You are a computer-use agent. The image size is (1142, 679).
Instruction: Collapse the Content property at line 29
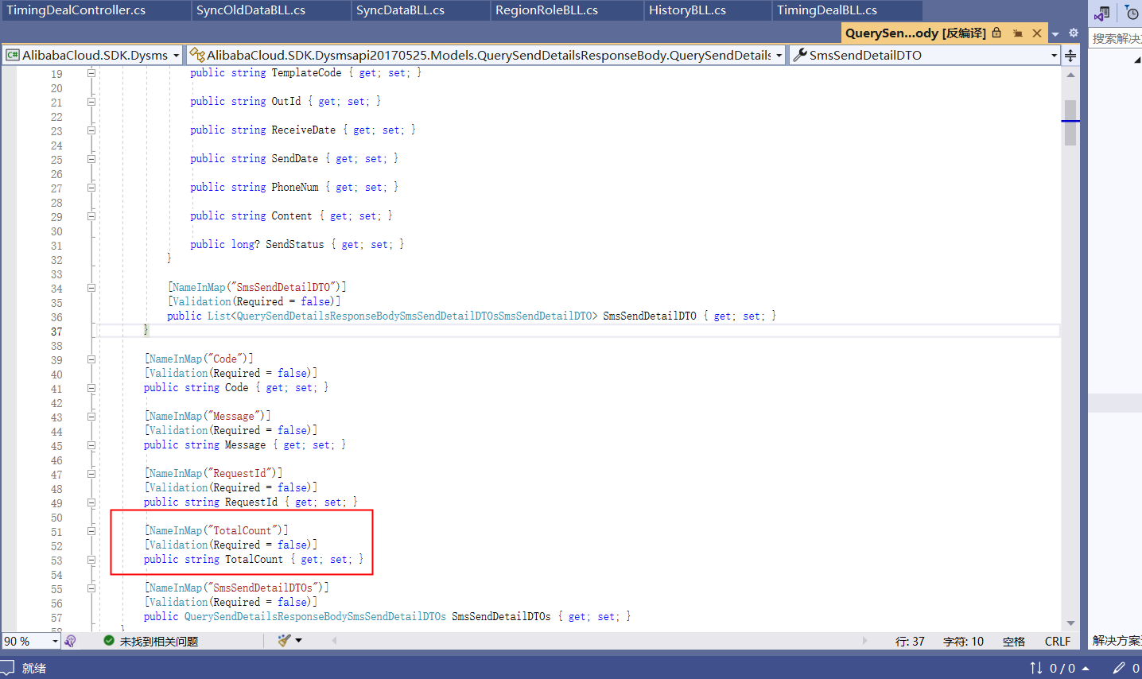click(91, 215)
